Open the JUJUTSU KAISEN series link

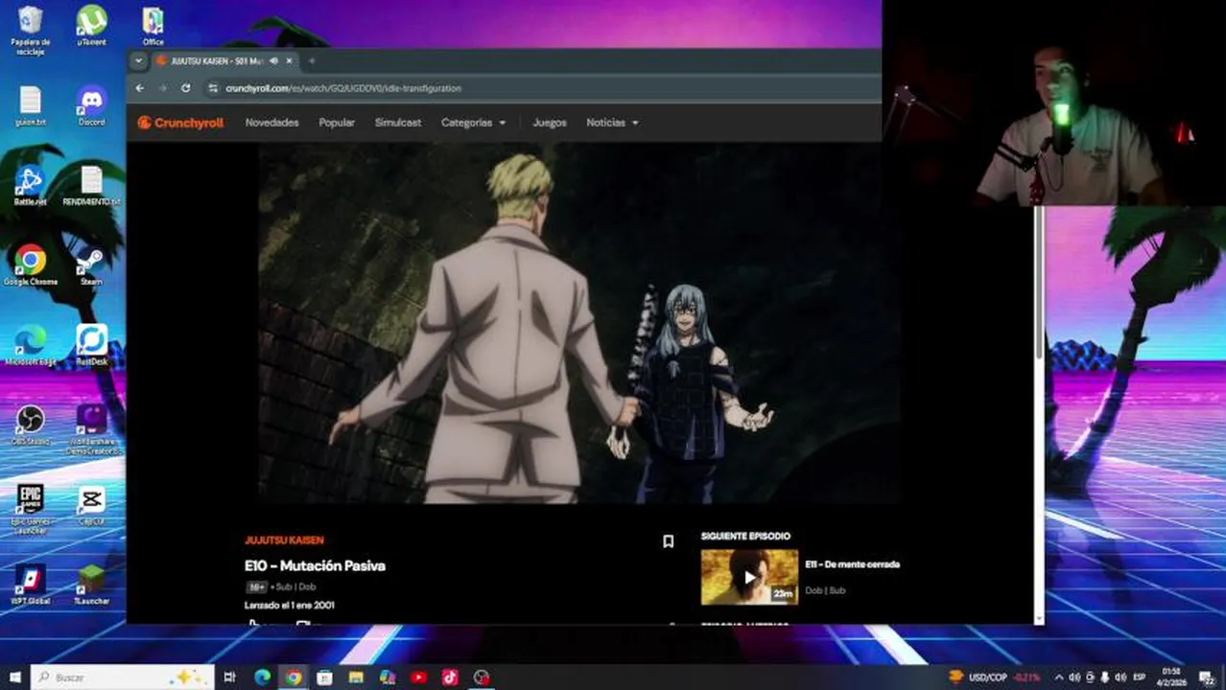click(284, 540)
